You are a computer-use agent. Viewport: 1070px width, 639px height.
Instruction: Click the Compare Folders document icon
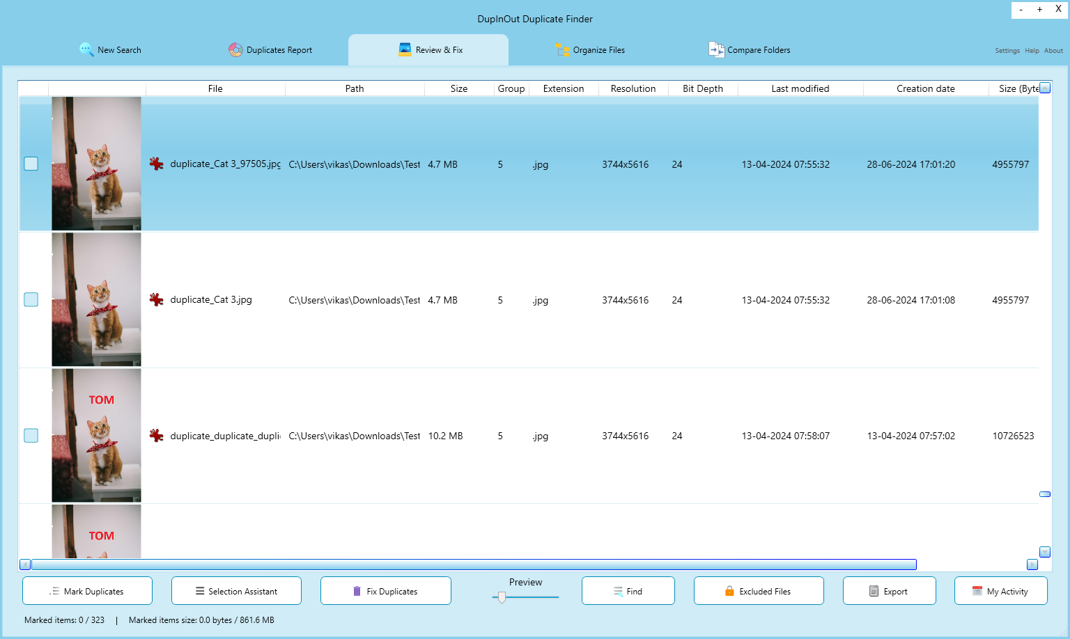tap(716, 49)
